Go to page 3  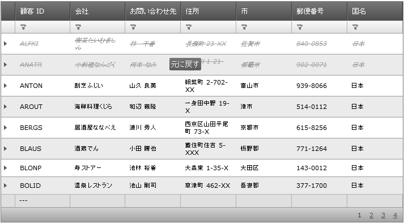384,215
